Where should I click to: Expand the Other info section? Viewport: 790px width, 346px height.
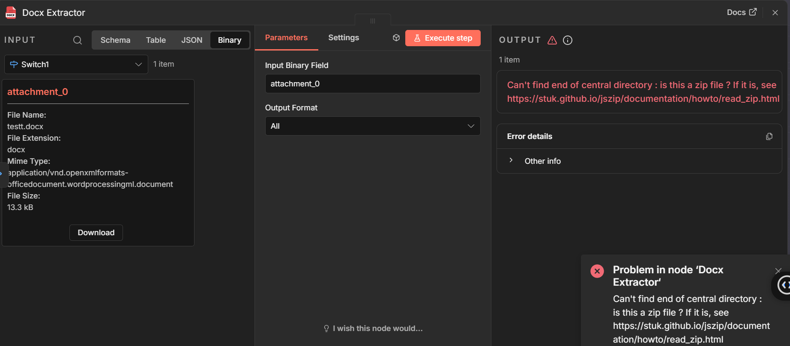pyautogui.click(x=511, y=161)
